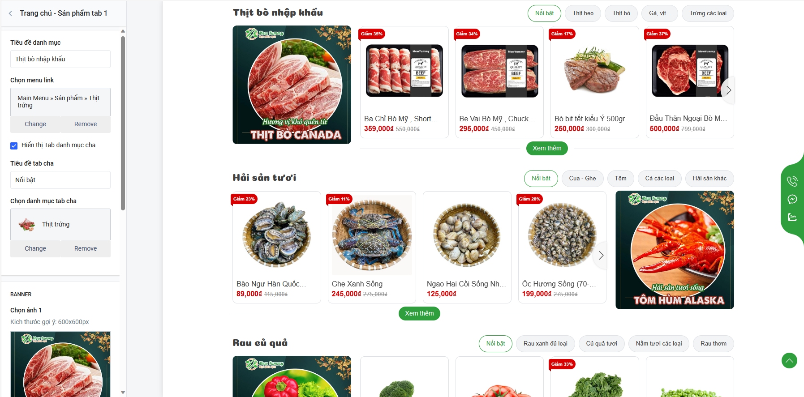The image size is (804, 397).
Task: Select the Ghẹ Xanh Sống product thumbnail
Action: tap(372, 235)
